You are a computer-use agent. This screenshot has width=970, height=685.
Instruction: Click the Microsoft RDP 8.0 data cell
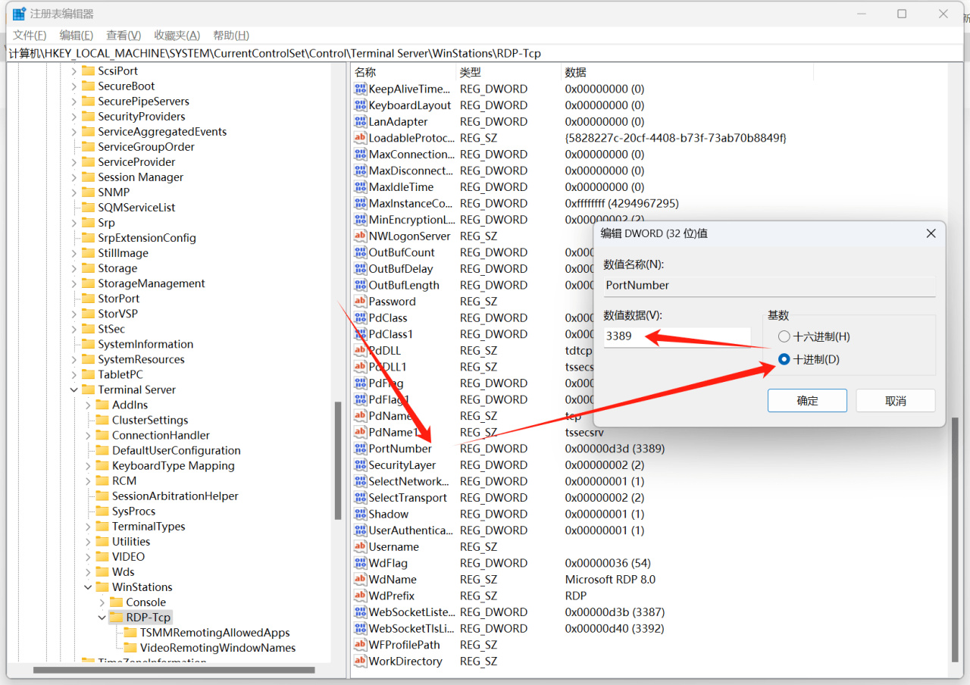(610, 579)
